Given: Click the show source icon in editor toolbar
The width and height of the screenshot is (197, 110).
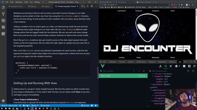Looking at the screenshot, I should (x=87, y=6).
